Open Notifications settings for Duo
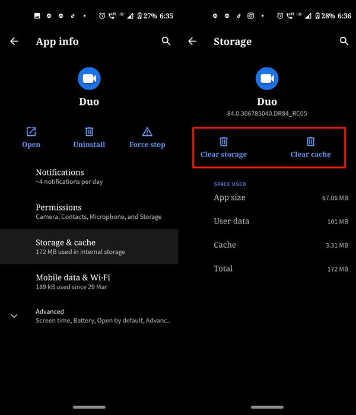 tap(89, 177)
